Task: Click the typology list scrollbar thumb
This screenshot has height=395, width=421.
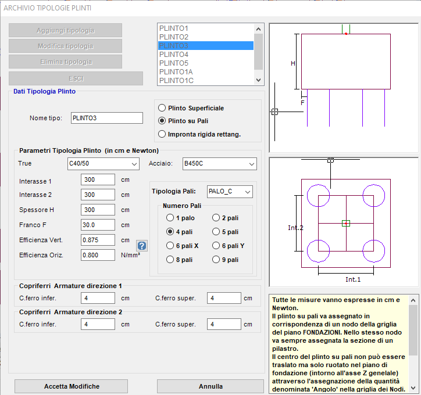Action: tap(259, 52)
